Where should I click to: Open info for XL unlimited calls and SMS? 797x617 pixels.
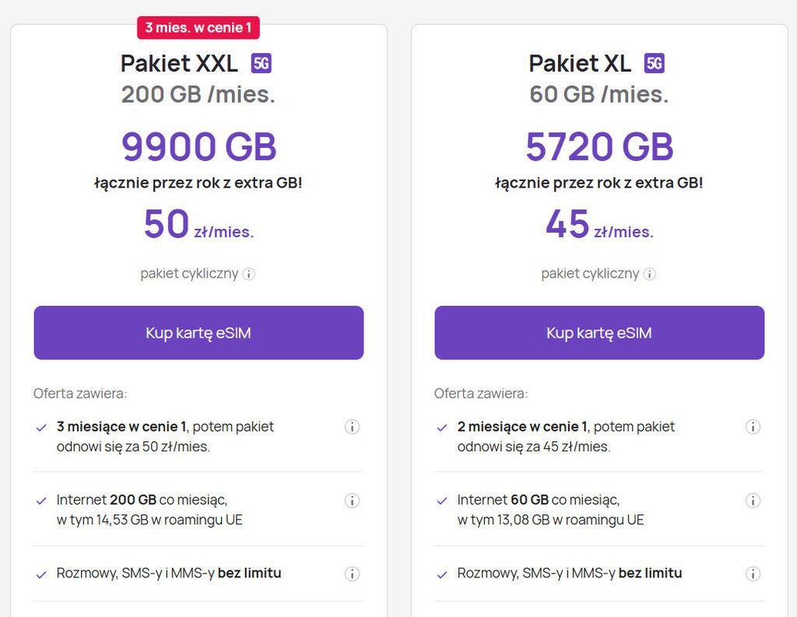[753, 574]
